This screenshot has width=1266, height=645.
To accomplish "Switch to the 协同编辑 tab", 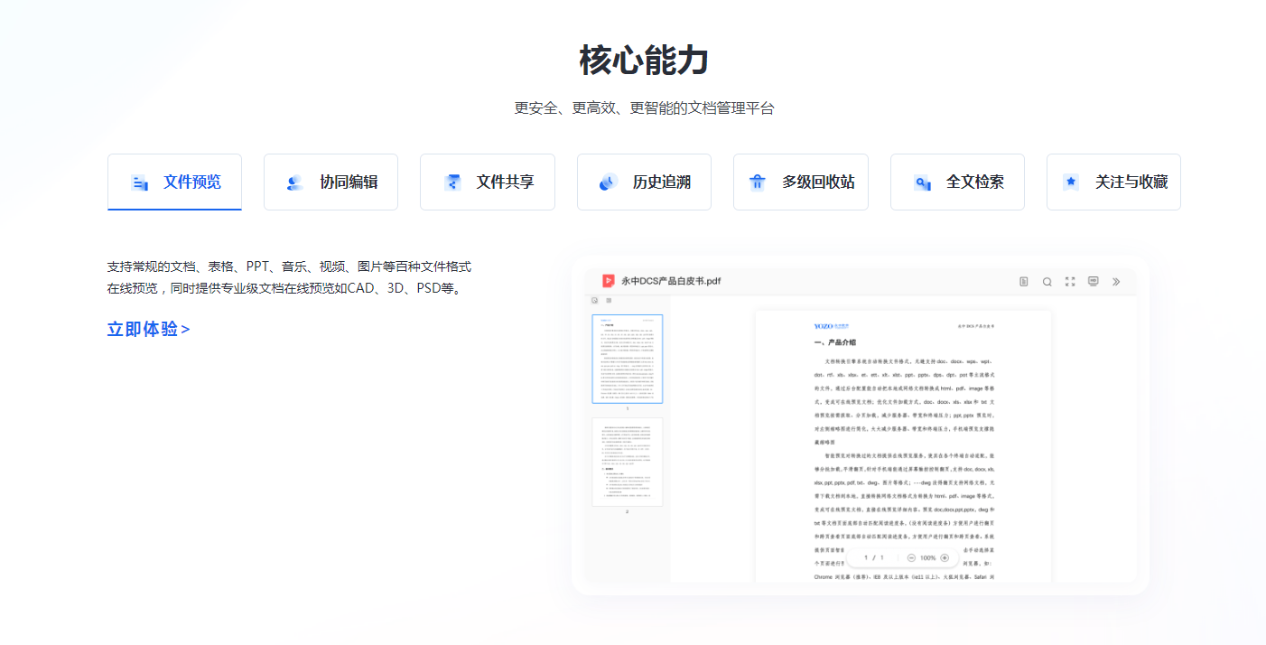I will [x=330, y=182].
